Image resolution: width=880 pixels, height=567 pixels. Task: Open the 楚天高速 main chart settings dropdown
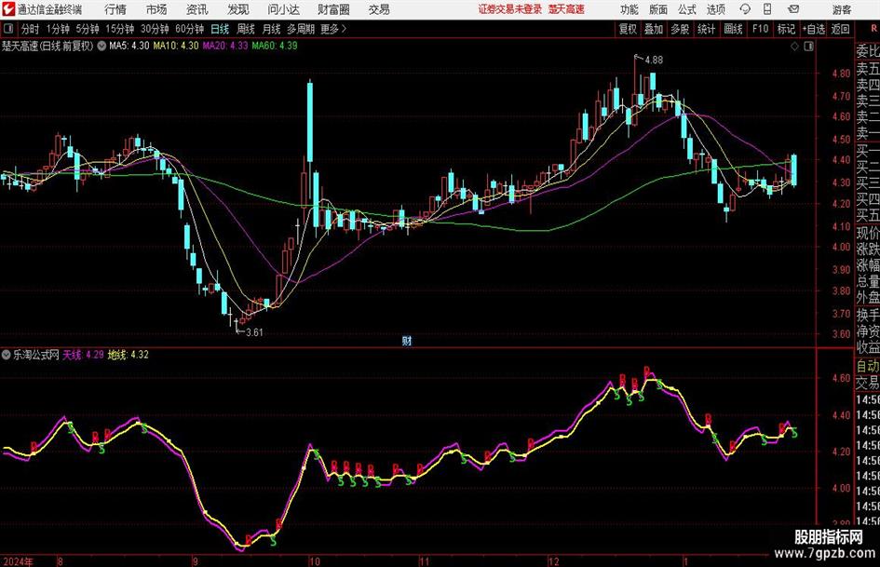coord(102,46)
